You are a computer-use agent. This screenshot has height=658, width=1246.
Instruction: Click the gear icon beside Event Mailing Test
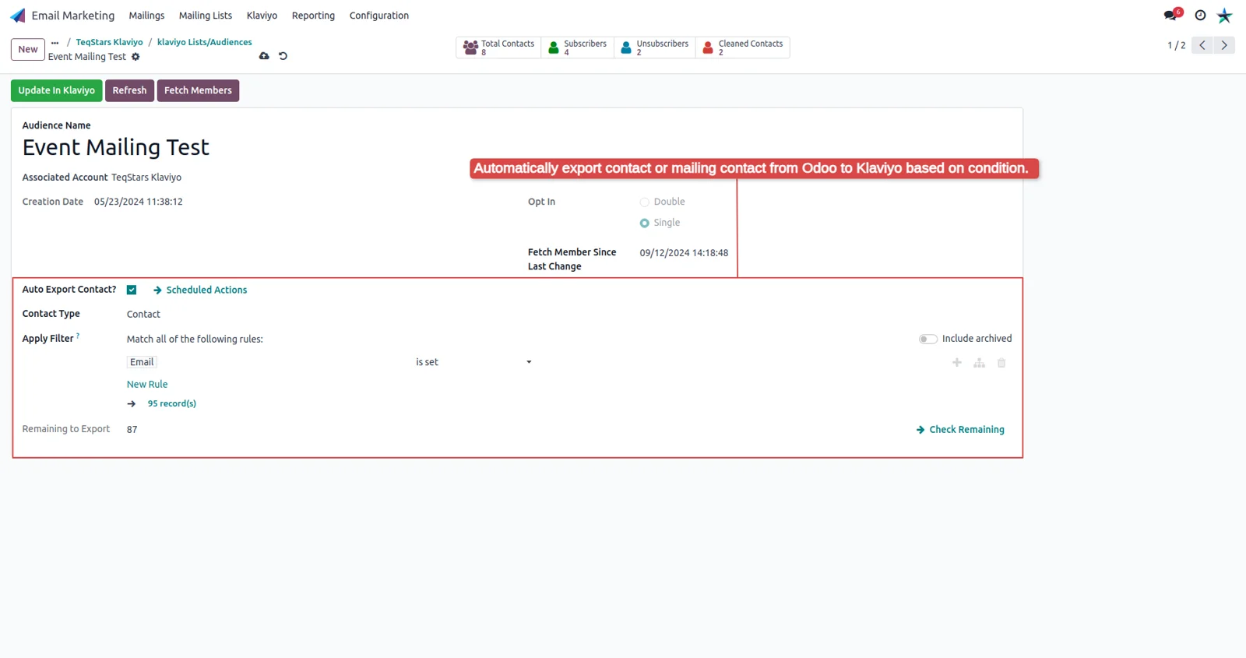point(136,57)
